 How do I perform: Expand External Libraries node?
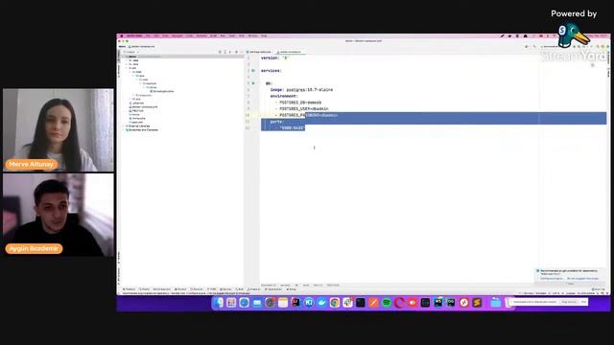pyautogui.click(x=124, y=126)
